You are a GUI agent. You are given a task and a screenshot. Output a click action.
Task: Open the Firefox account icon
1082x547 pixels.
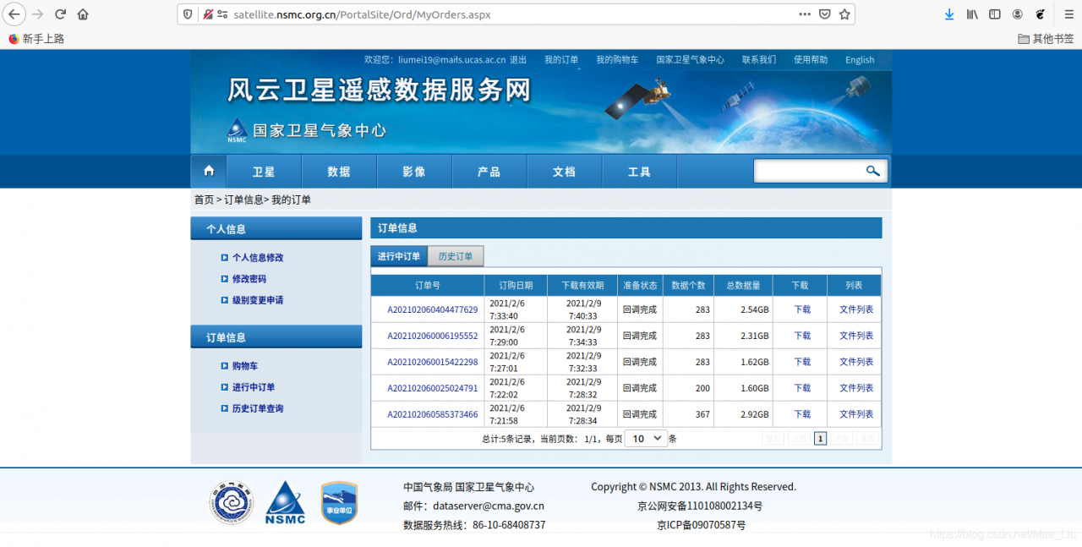[x=1018, y=14]
